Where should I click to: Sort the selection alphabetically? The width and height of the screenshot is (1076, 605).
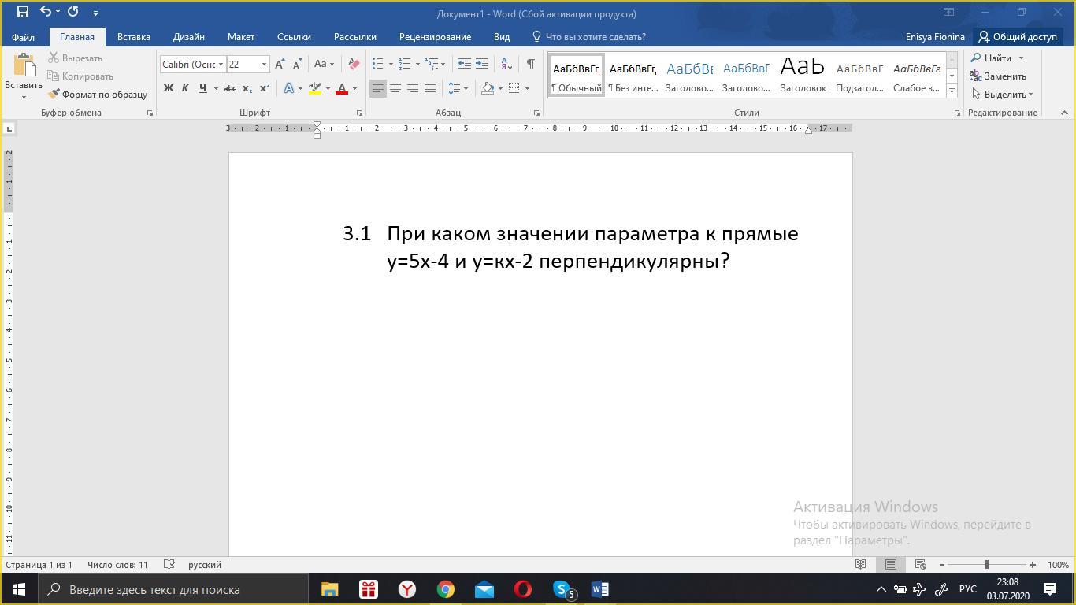(x=506, y=64)
